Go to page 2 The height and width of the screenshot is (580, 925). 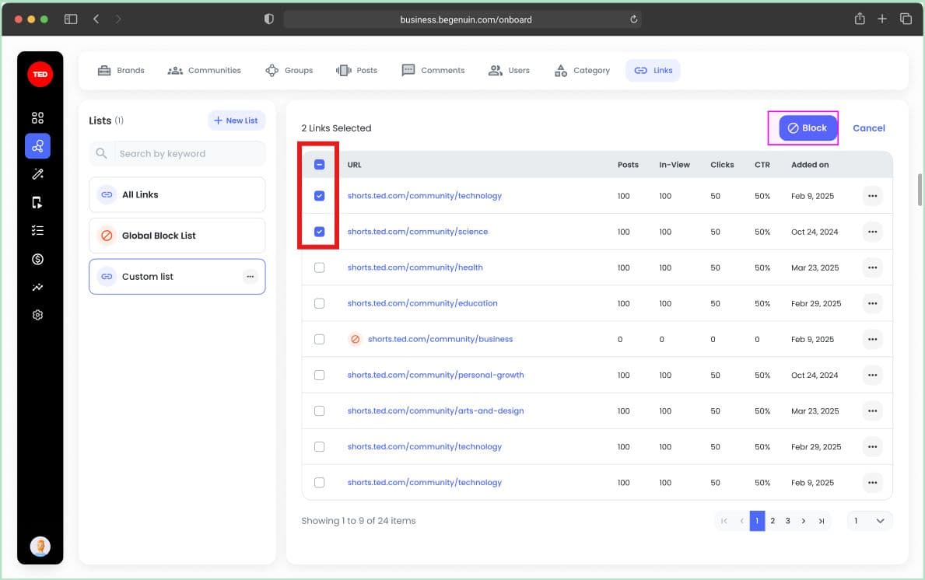(x=773, y=521)
